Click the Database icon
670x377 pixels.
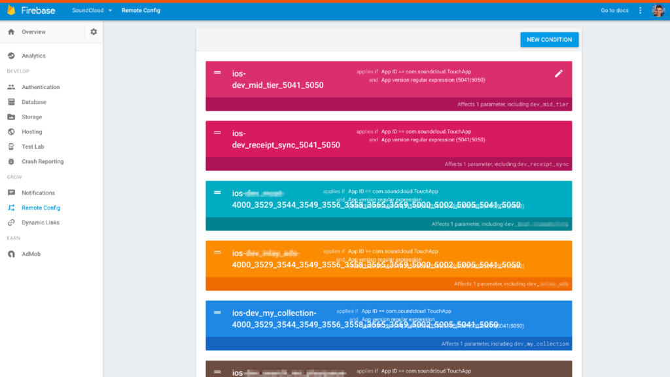[x=11, y=101]
